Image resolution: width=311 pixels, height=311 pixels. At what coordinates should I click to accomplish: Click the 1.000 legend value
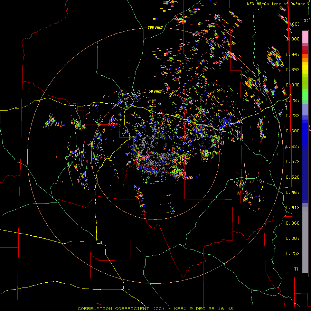click(x=293, y=39)
